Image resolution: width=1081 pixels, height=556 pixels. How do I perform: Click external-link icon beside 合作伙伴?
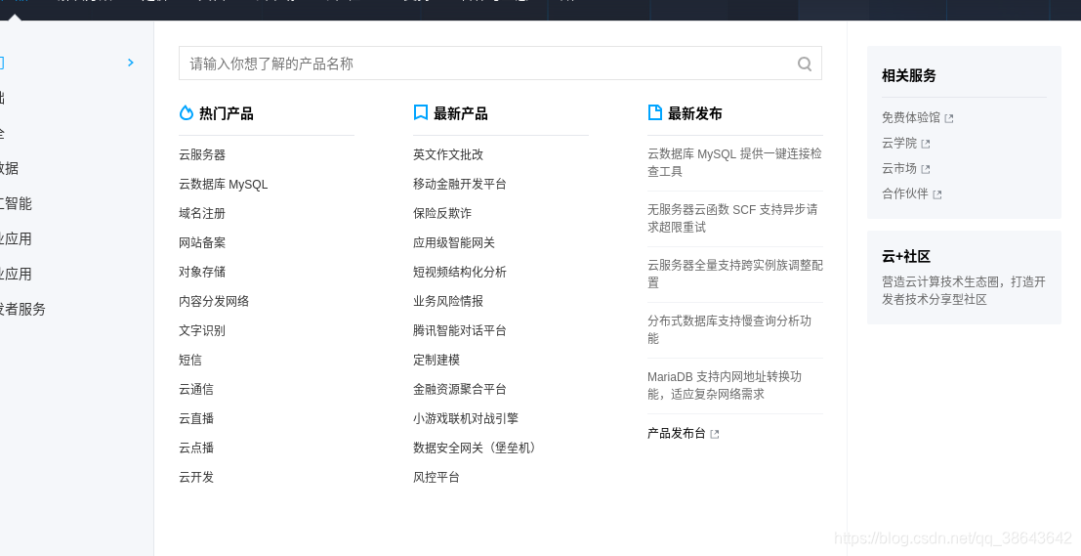point(936,195)
